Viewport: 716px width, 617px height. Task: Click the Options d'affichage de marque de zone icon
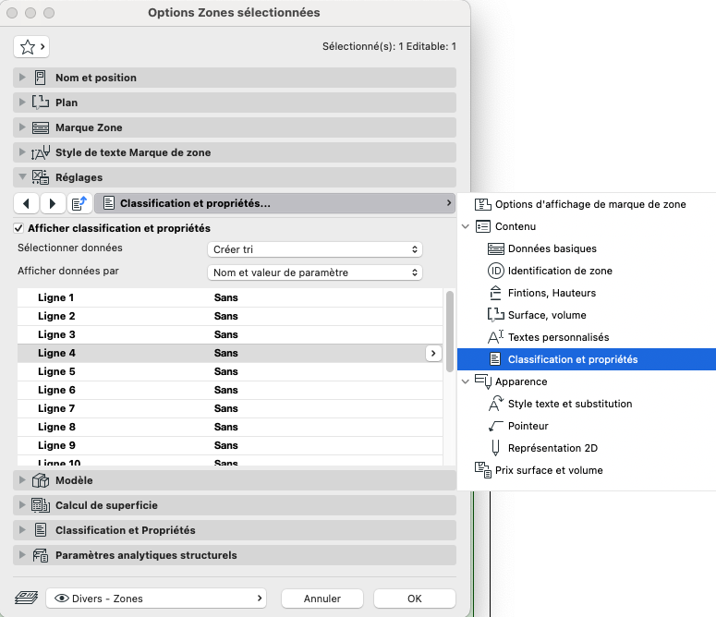coord(482,204)
